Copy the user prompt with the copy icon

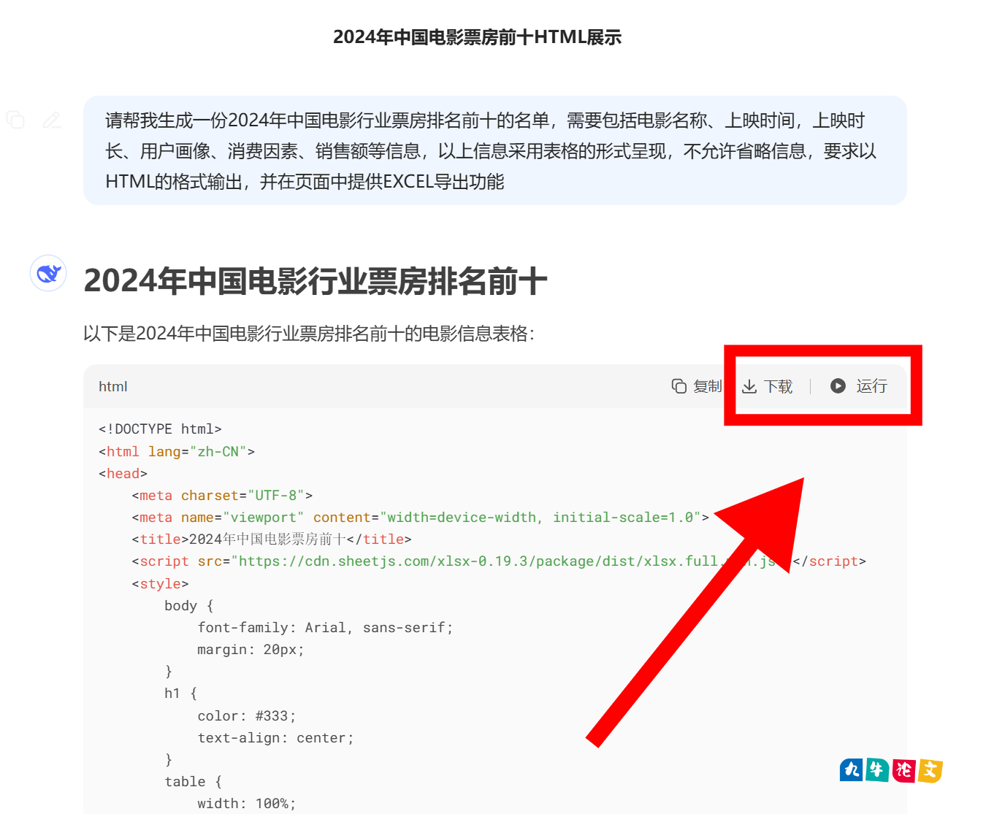15,120
